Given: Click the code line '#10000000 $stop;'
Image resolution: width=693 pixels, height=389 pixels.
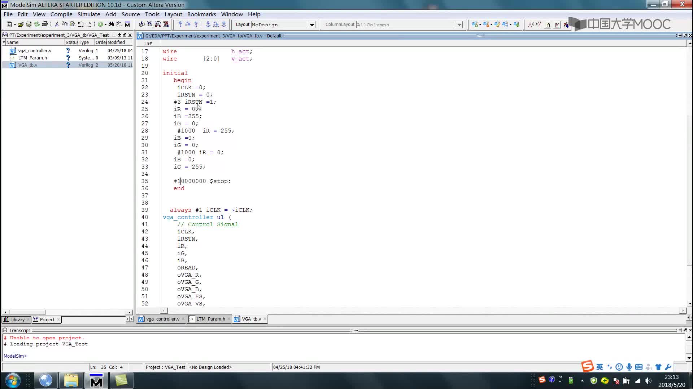Looking at the screenshot, I should (202, 181).
